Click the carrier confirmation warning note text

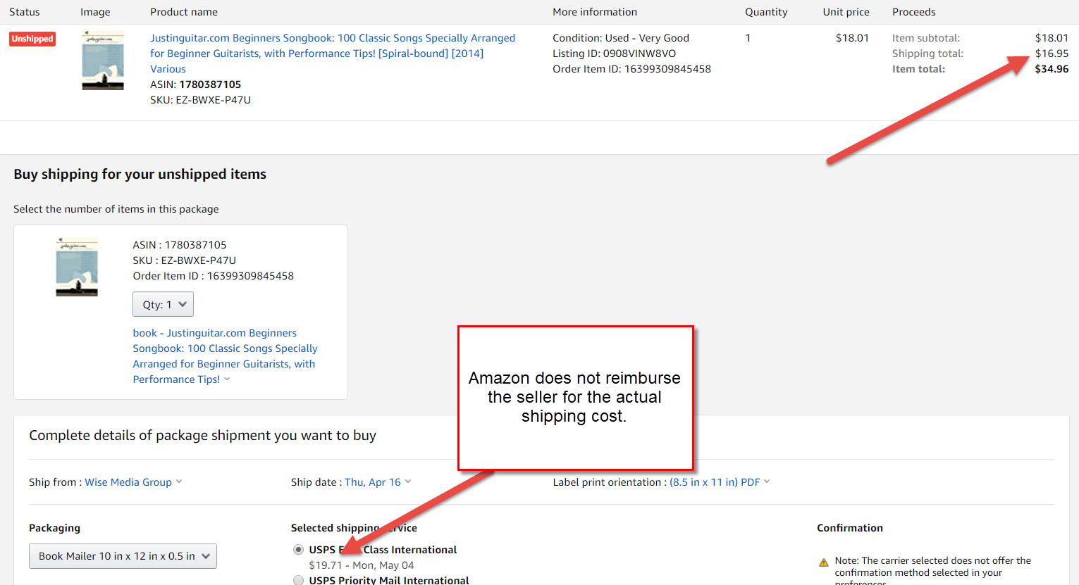[x=932, y=570]
